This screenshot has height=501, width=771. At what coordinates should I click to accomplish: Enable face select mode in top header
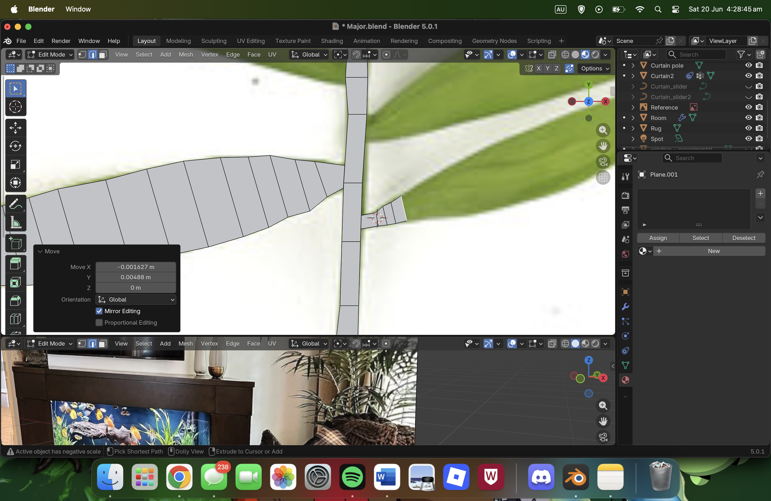[x=103, y=55]
